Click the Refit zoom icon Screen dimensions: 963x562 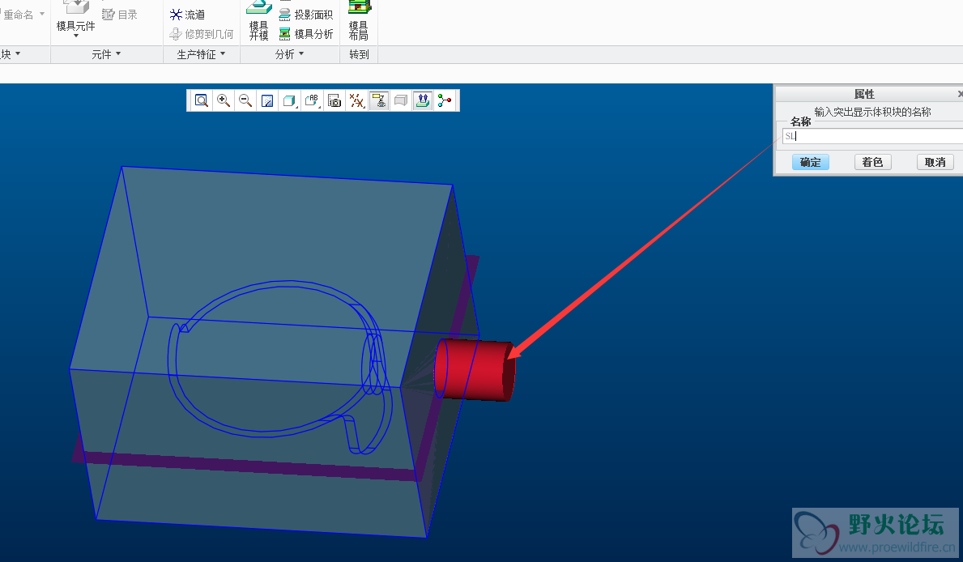click(201, 100)
